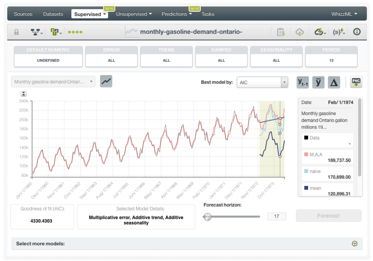Toggle the mean model overlay
The width and height of the screenshot is (373, 261).
pos(318,82)
